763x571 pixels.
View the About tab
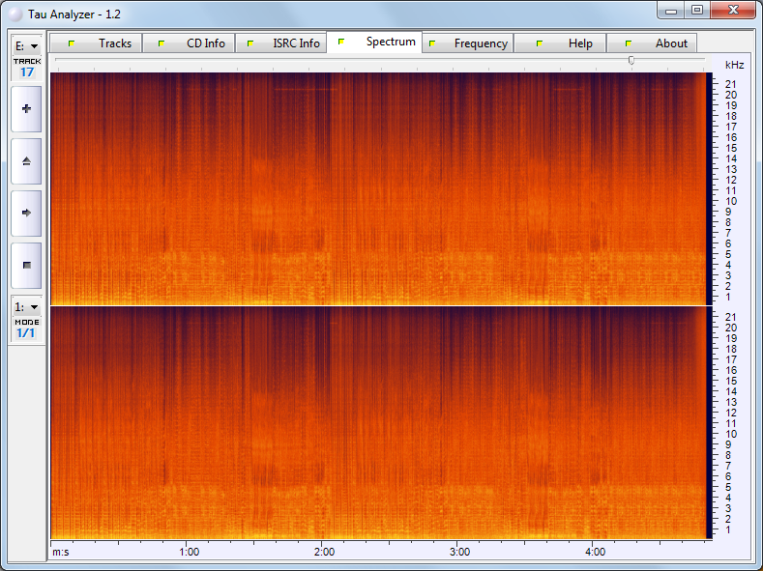[652, 43]
